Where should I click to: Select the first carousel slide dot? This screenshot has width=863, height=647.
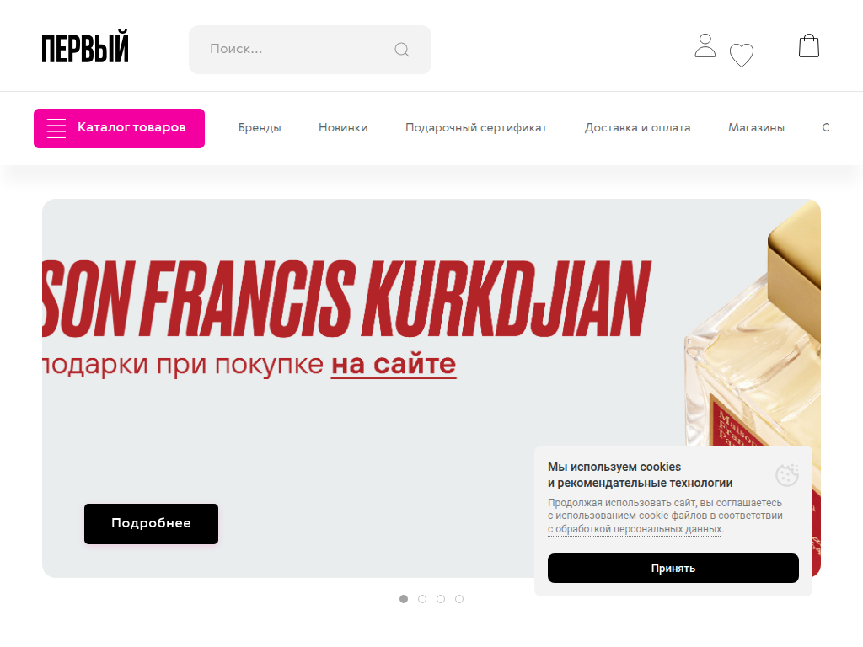(404, 599)
